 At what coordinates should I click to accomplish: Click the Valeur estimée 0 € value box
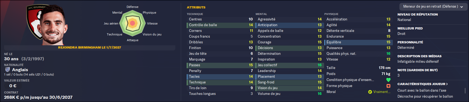click(x=13, y=86)
